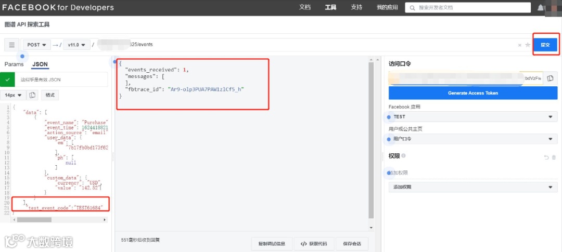Select the JSON tab
This screenshot has width=562, height=252.
click(x=40, y=64)
